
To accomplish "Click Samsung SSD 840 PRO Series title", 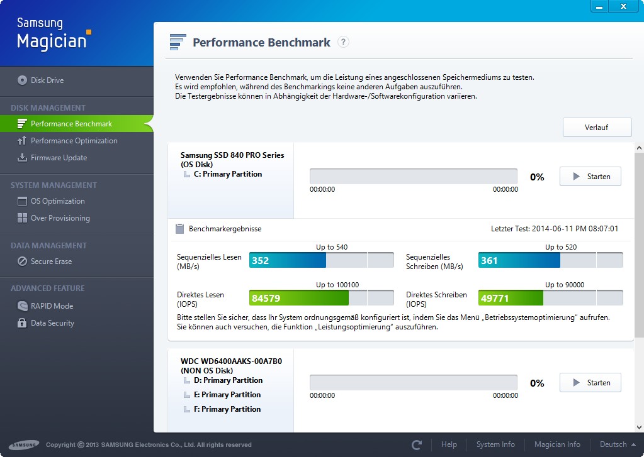I will point(232,155).
